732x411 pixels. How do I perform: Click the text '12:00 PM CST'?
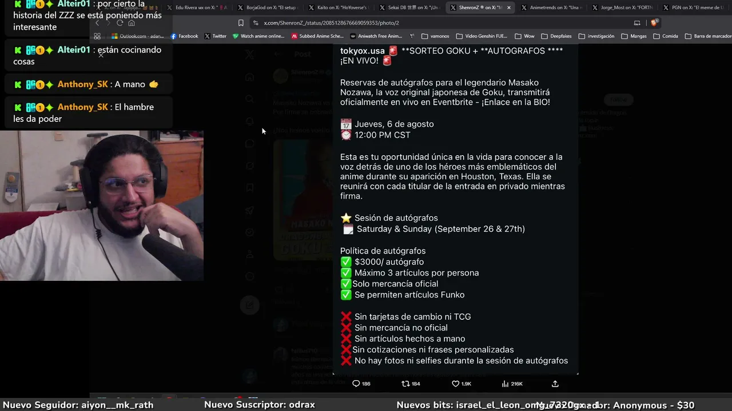click(x=383, y=135)
